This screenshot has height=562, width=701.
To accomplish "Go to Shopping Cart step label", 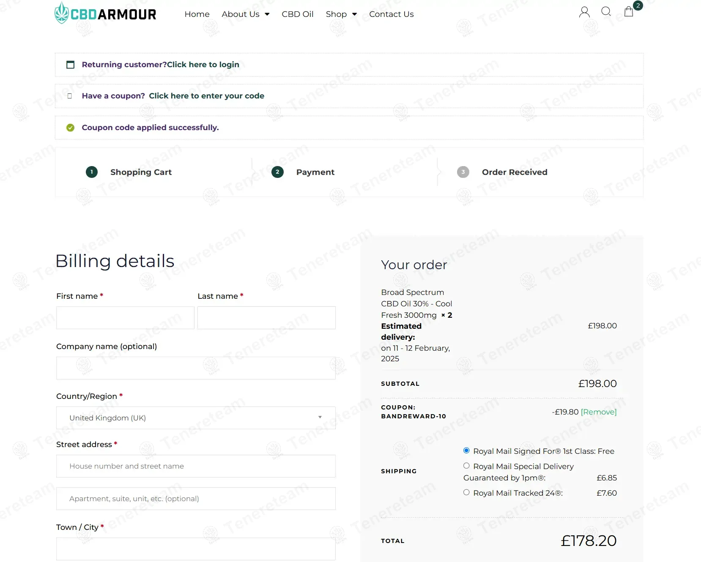I will [141, 172].
